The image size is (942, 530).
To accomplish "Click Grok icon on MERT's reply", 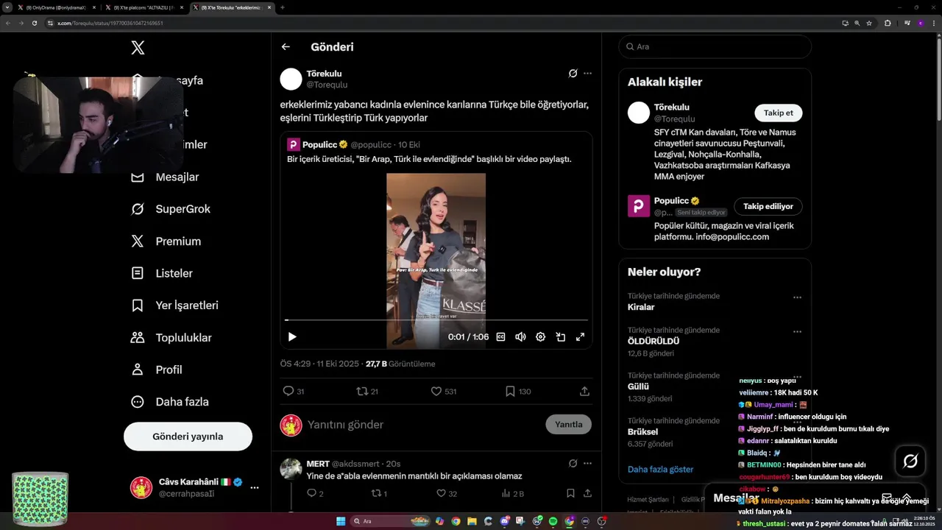I will [x=573, y=464].
